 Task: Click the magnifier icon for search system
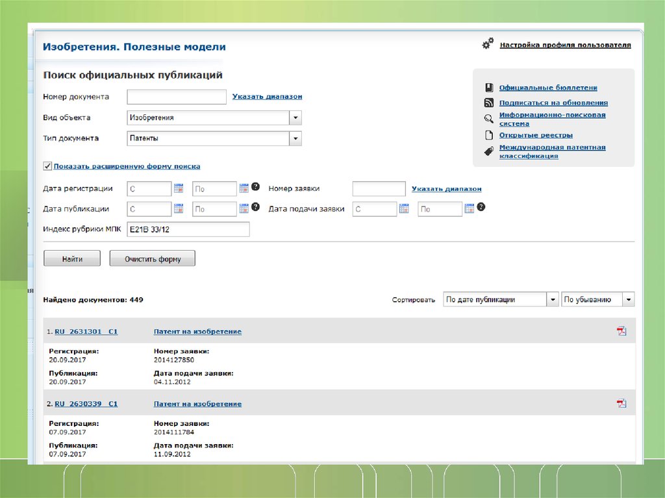(x=488, y=119)
